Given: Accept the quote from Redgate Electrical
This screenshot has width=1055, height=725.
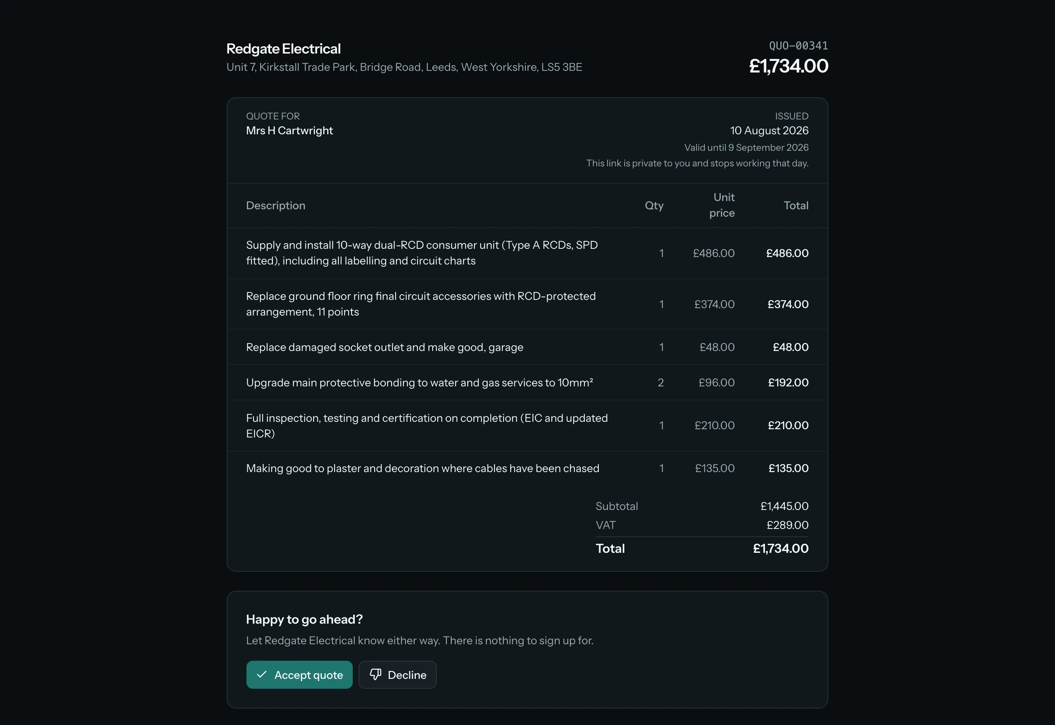Looking at the screenshot, I should 300,675.
